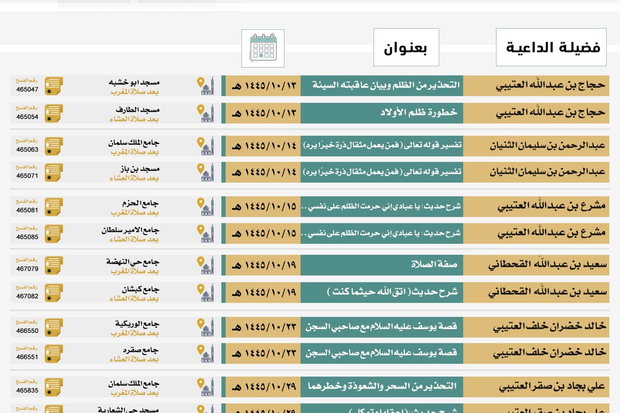Click permit icon next to number 465835

(x=53, y=387)
